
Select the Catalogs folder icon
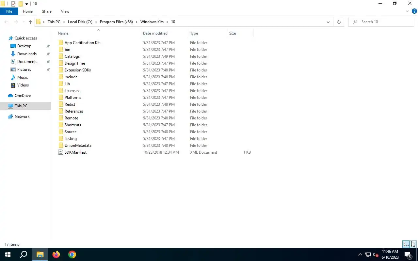61,56
